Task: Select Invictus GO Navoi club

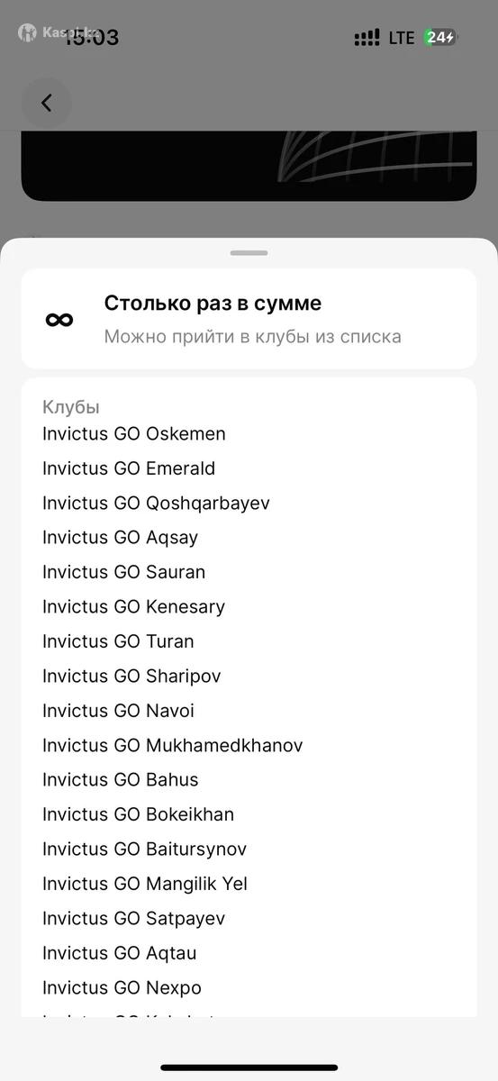Action: 118,711
